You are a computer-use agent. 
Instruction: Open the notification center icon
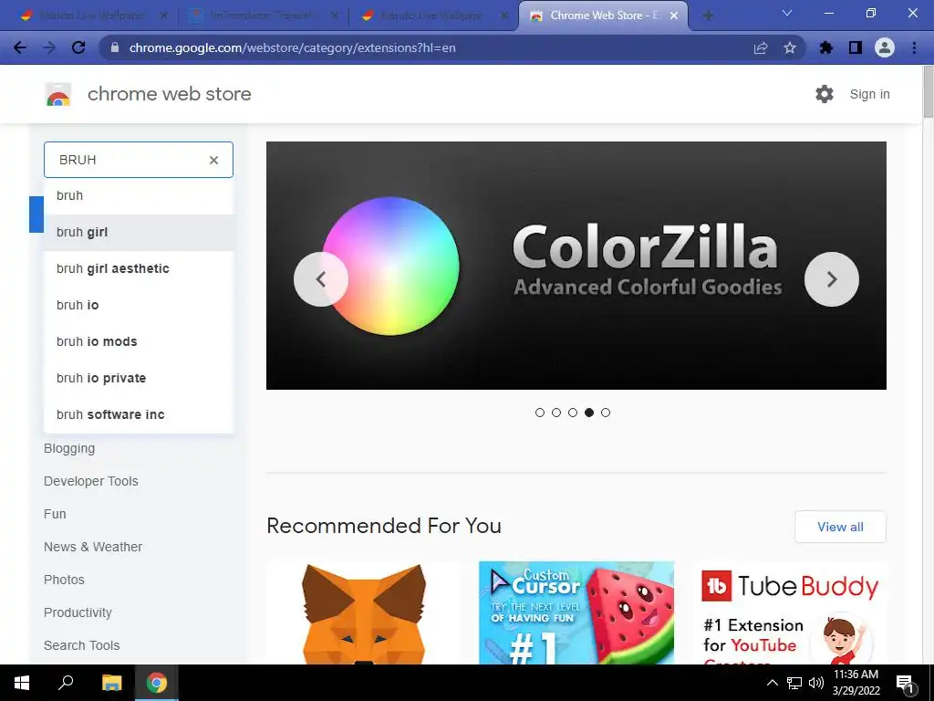[905, 684]
